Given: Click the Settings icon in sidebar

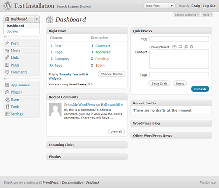Looking at the screenshot, I should pyautogui.click(x=7, y=114).
